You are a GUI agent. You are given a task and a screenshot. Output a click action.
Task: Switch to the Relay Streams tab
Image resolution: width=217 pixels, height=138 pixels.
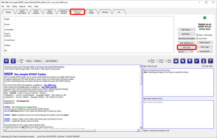(50, 12)
